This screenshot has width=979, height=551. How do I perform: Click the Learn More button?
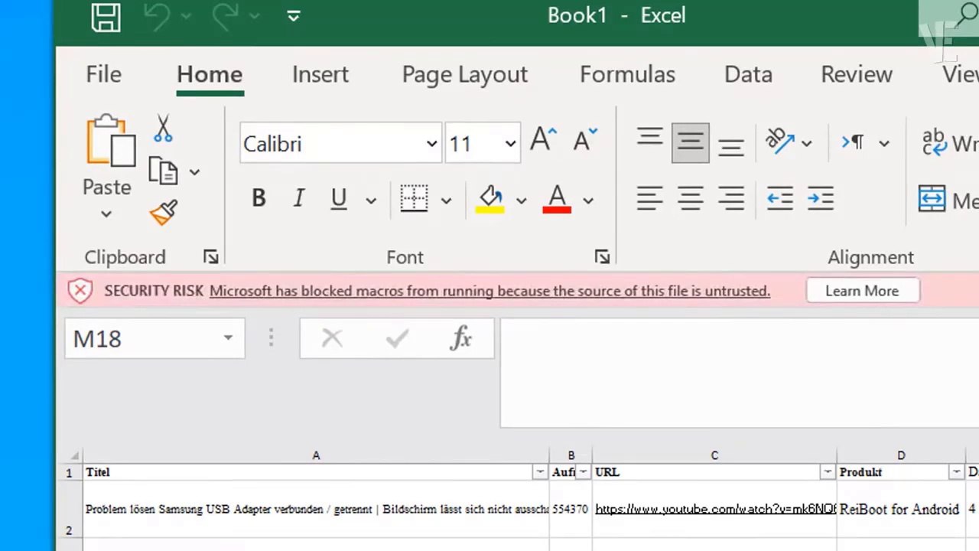(862, 291)
